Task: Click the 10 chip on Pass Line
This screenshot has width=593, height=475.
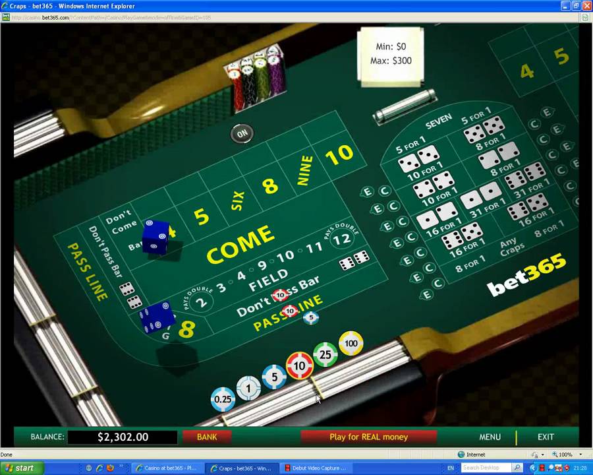Action: [x=290, y=311]
